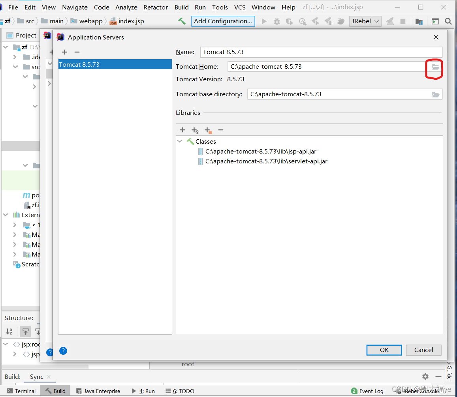Open Project Structure toolbar icon
This screenshot has width=457, height=397.
point(419,22)
